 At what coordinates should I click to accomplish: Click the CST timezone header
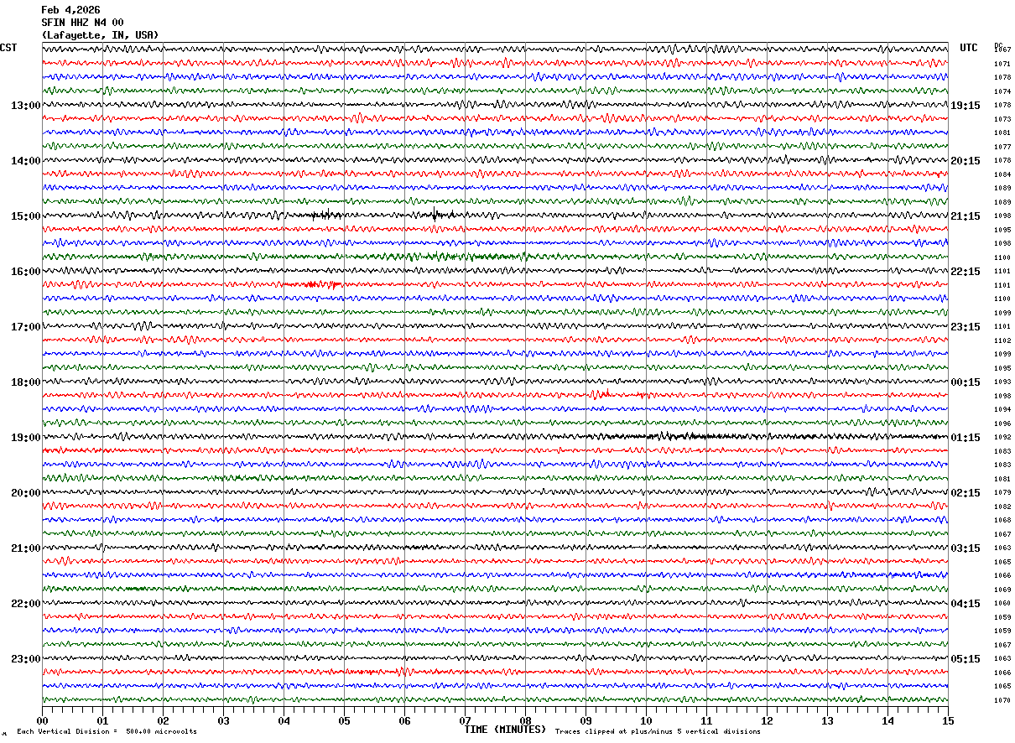[x=8, y=48]
